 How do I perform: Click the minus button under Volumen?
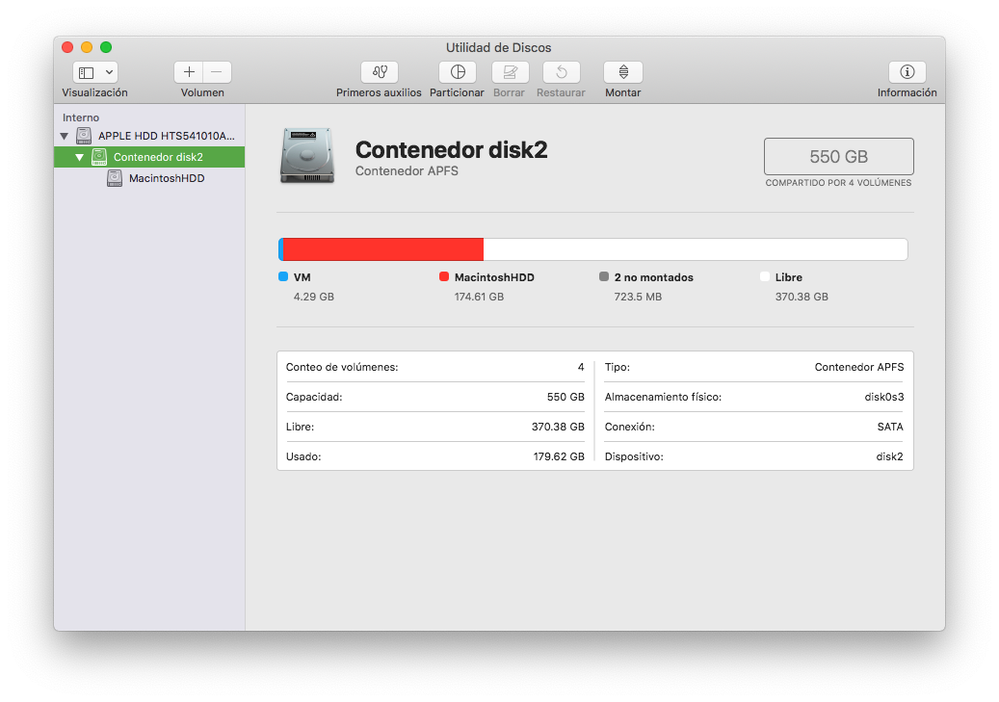pos(216,71)
